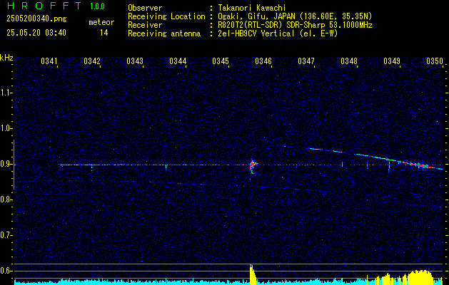Image resolution: width=449 pixels, height=285 pixels.
Task: Click the meteor count 14
Action: point(104,33)
